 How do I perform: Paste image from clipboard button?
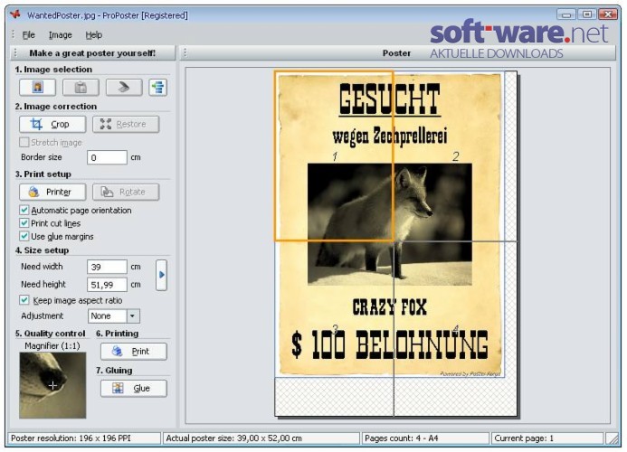(x=81, y=87)
